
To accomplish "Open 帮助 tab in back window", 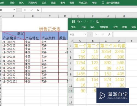I will pyautogui.click(x=94, y=2).
